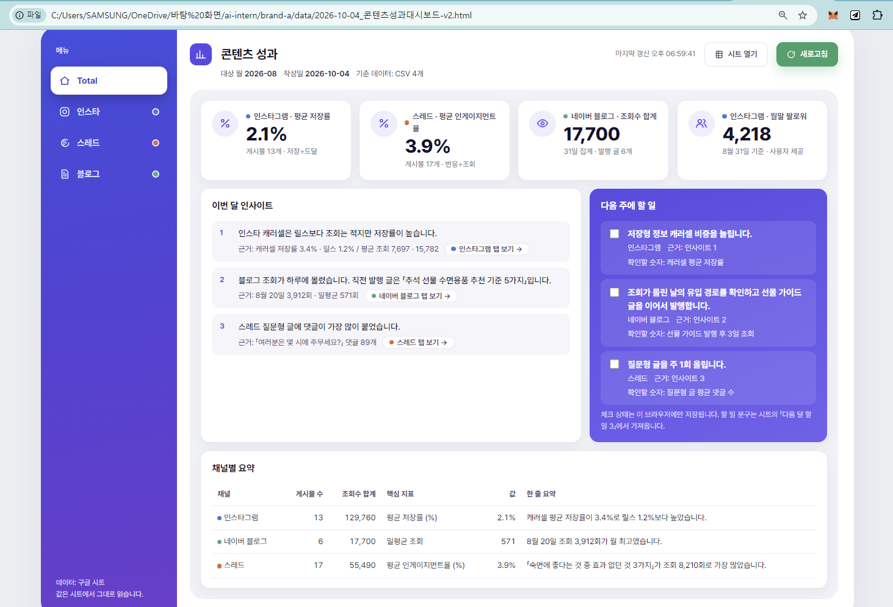Click the 스레드 row in 채널별 요약 table
This screenshot has width=893, height=607.
[x=513, y=565]
